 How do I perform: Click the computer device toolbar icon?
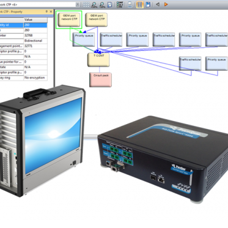(x=130, y=4)
